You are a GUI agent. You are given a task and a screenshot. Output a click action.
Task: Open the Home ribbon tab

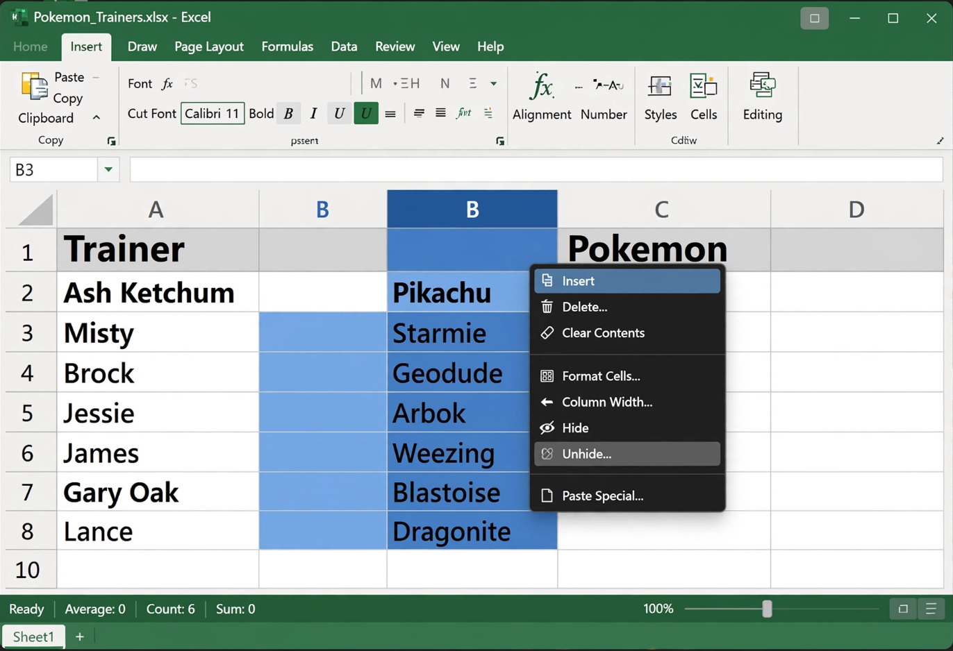click(31, 46)
